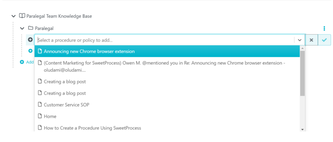Image resolution: width=333 pixels, height=142 pixels.
Task: Click the document icon beside Customer Service SOP
Action: pos(40,105)
